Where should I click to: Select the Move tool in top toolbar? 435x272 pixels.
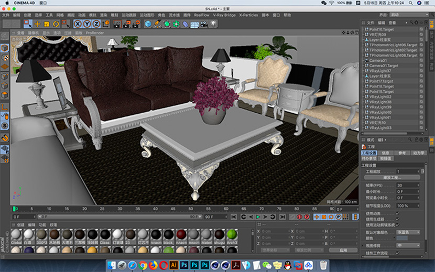(38, 24)
